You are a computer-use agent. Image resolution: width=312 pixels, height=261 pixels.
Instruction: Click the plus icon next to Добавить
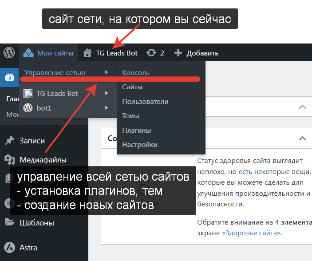(x=178, y=53)
